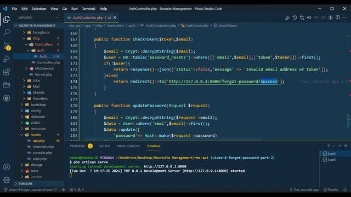Open the Run and Debug view
The height and width of the screenshot is (197, 351).
[7, 59]
